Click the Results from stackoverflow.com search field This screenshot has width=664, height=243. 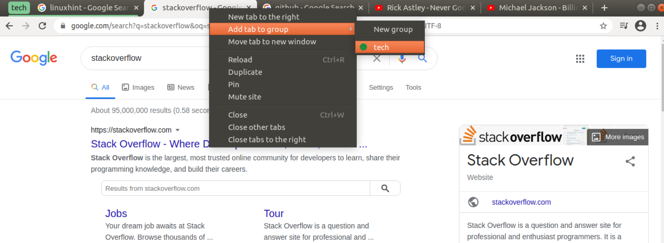coord(235,188)
